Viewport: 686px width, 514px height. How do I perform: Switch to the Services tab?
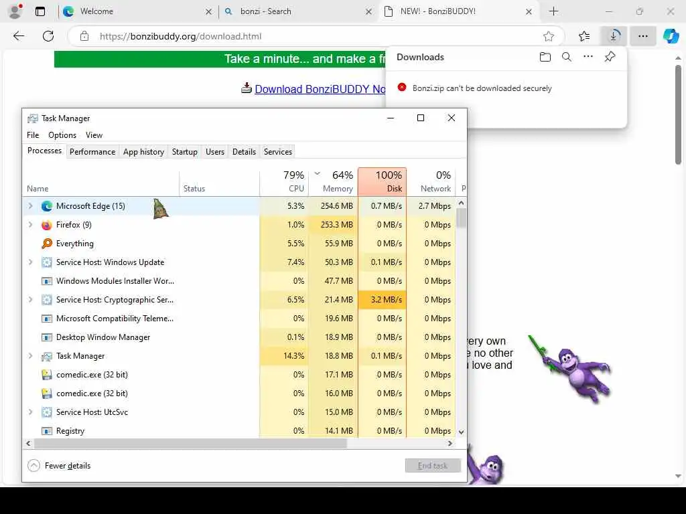click(x=278, y=152)
